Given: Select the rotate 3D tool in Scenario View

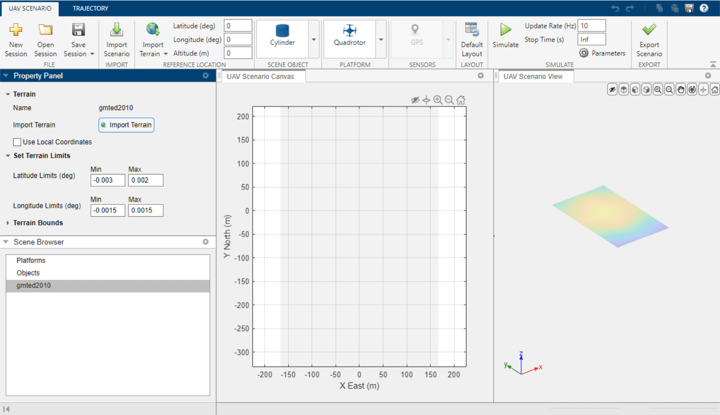Looking at the screenshot, I should [x=692, y=90].
